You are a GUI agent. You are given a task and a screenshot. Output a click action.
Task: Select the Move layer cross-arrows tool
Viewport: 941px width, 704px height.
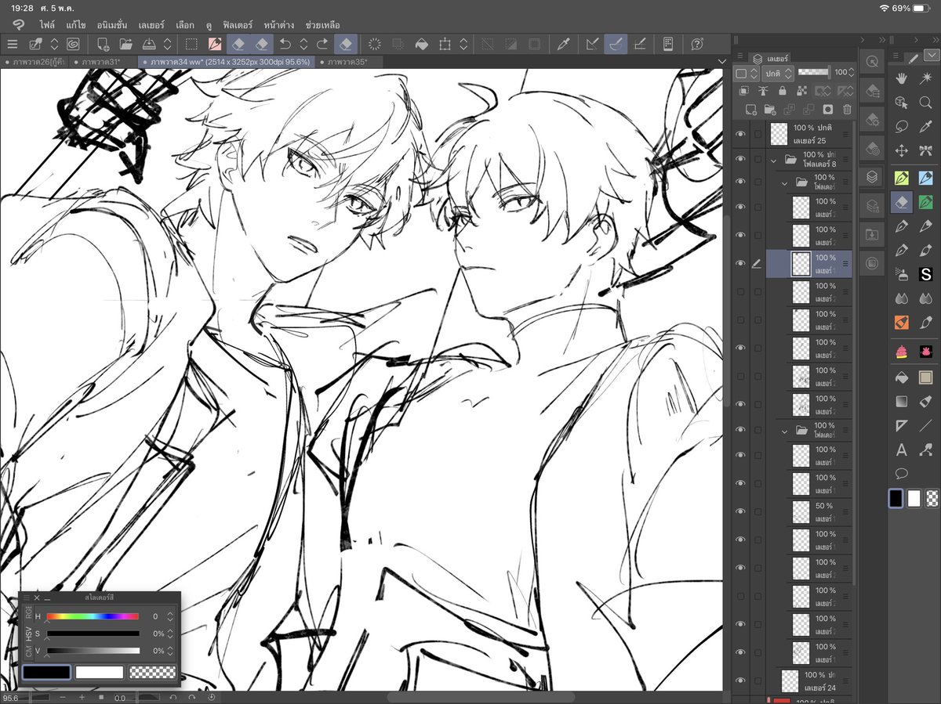click(902, 150)
